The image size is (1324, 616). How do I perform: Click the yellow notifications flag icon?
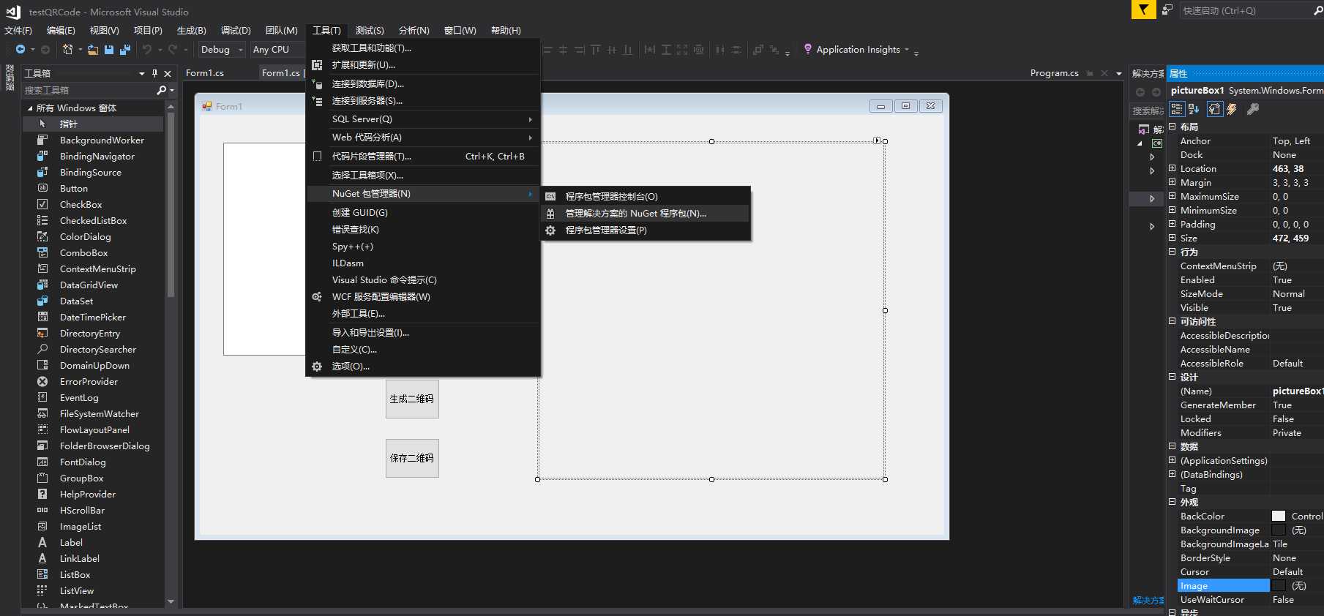(x=1143, y=10)
